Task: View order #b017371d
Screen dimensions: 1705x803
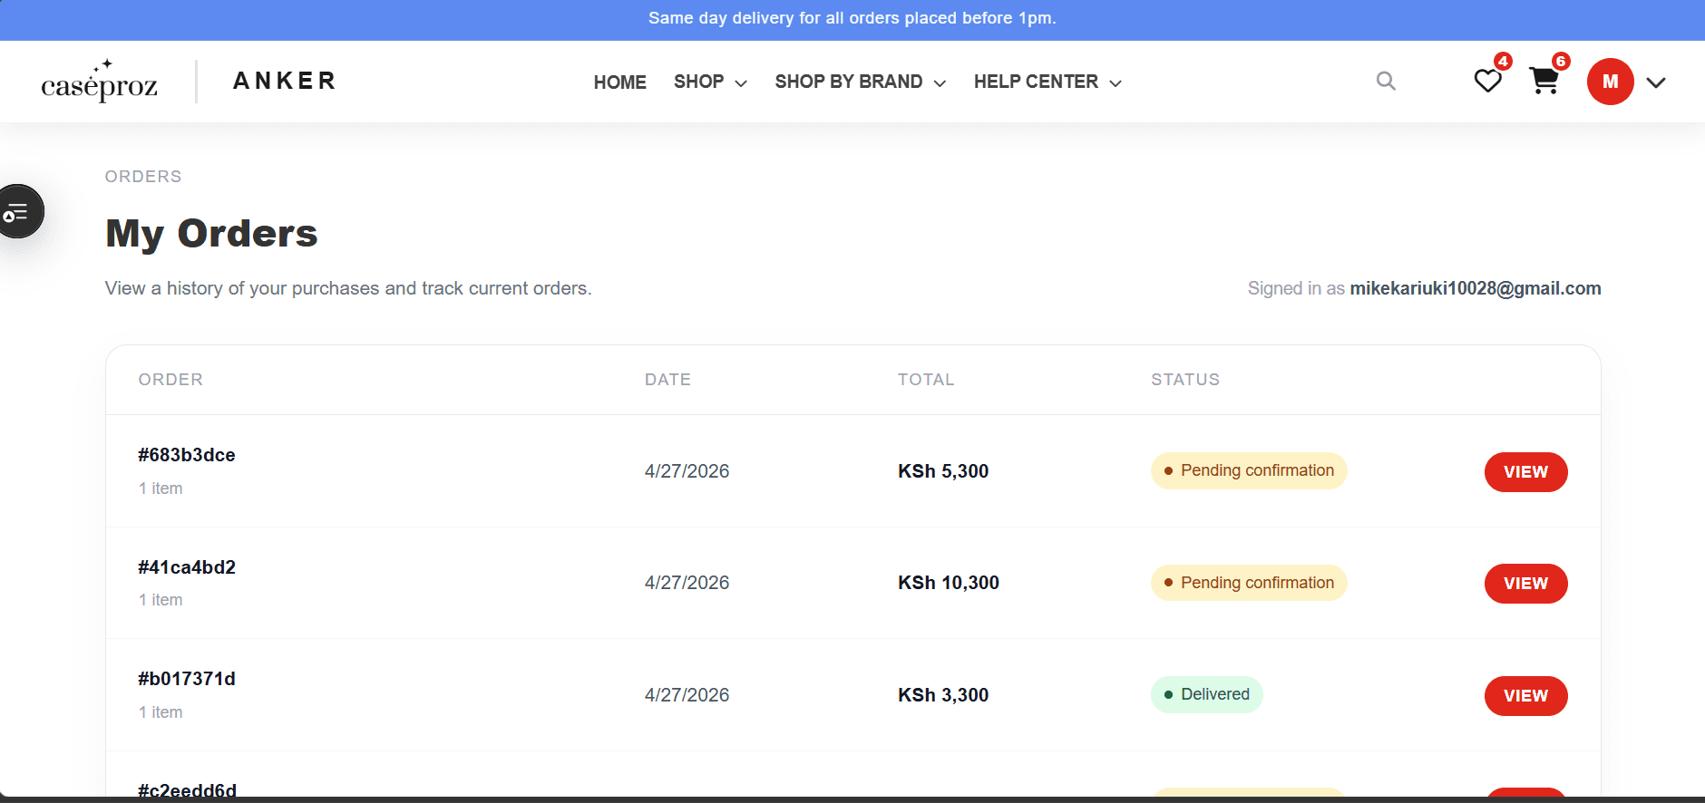Action: pyautogui.click(x=1525, y=696)
